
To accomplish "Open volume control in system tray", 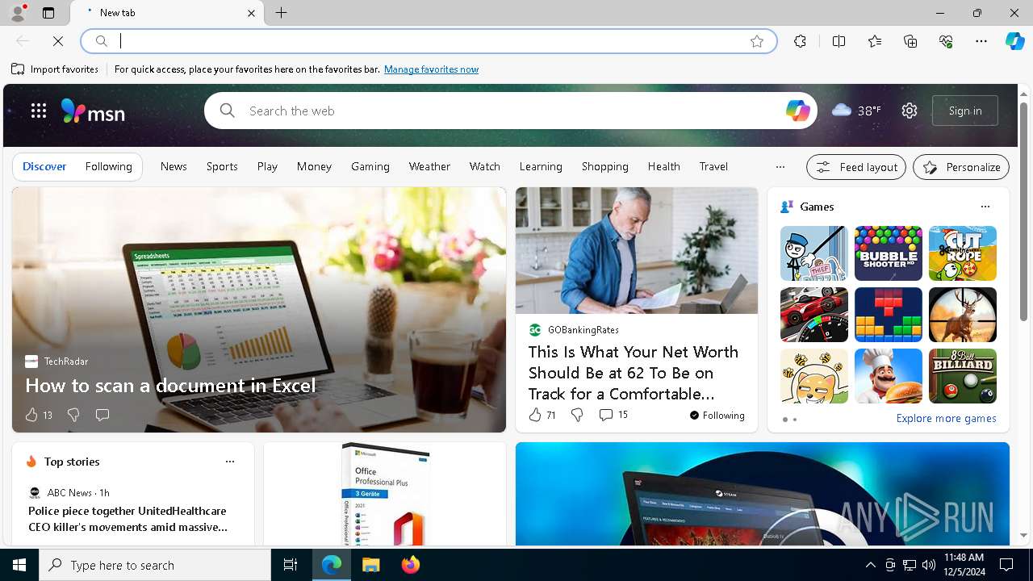I will click(x=929, y=565).
